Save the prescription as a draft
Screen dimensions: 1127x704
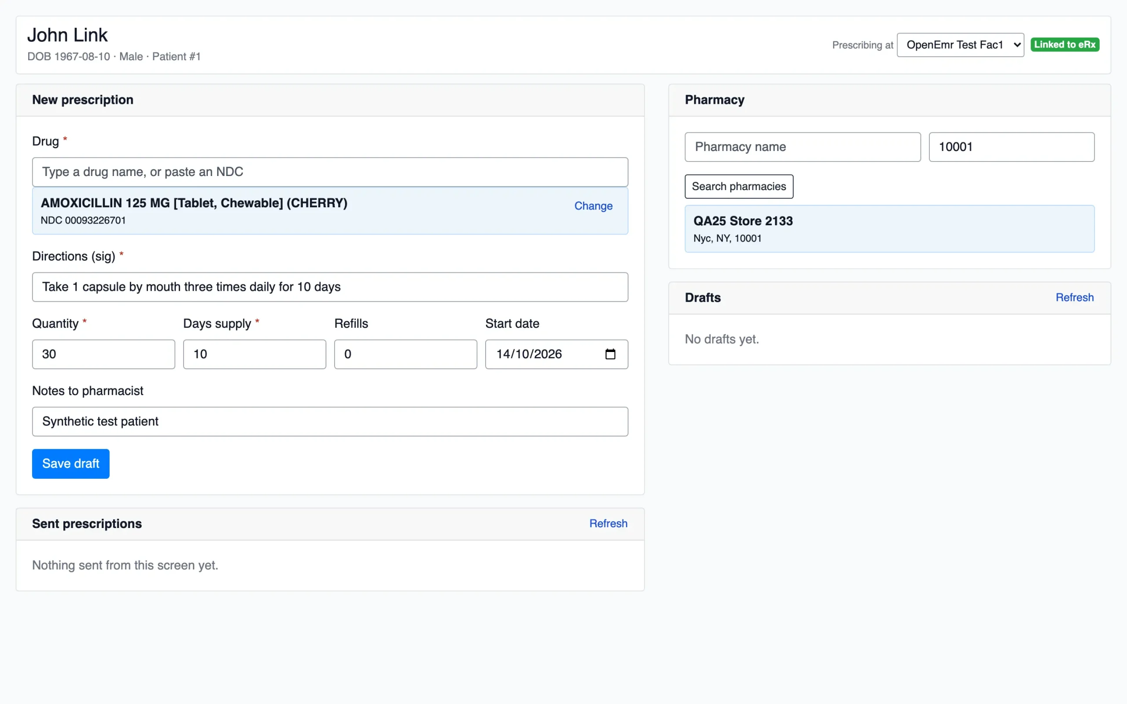[71, 464]
